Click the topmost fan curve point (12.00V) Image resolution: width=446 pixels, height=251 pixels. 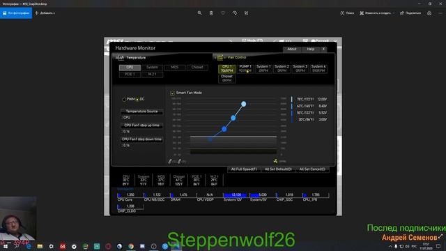tap(244, 104)
